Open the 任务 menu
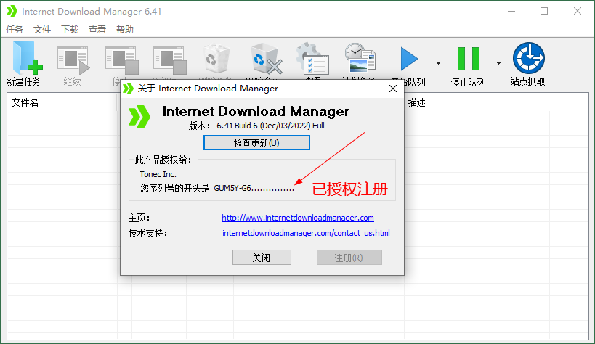 tap(15, 30)
